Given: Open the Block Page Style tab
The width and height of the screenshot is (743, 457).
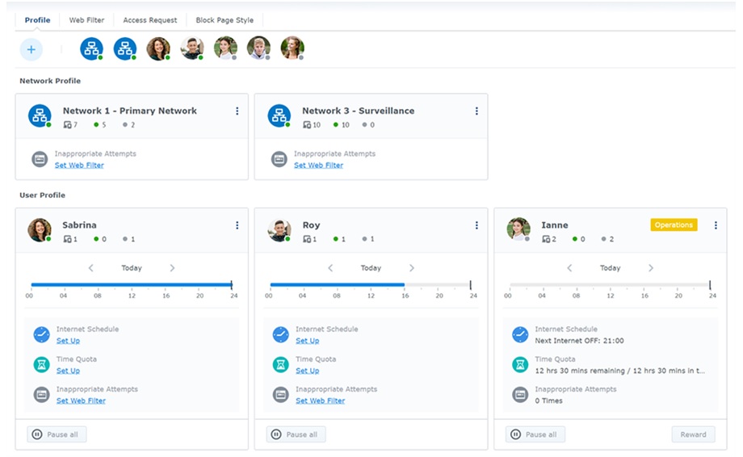Looking at the screenshot, I should coord(225,20).
